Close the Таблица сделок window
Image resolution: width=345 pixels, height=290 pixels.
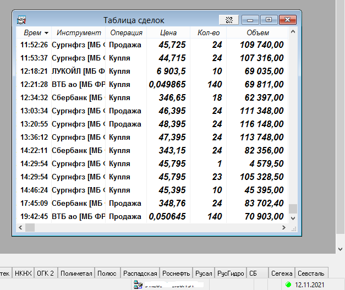coord(288,20)
